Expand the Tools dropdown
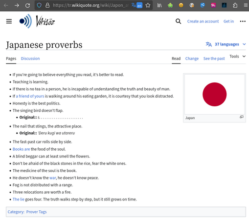249x221 pixels. pyautogui.click(x=238, y=57)
